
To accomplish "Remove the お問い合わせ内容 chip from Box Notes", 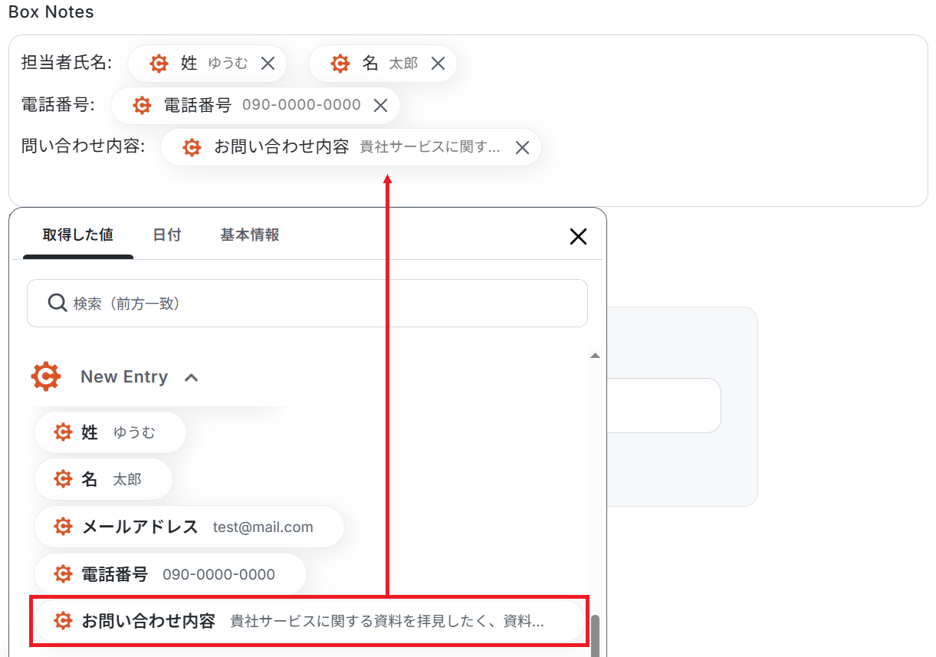I will (522, 148).
